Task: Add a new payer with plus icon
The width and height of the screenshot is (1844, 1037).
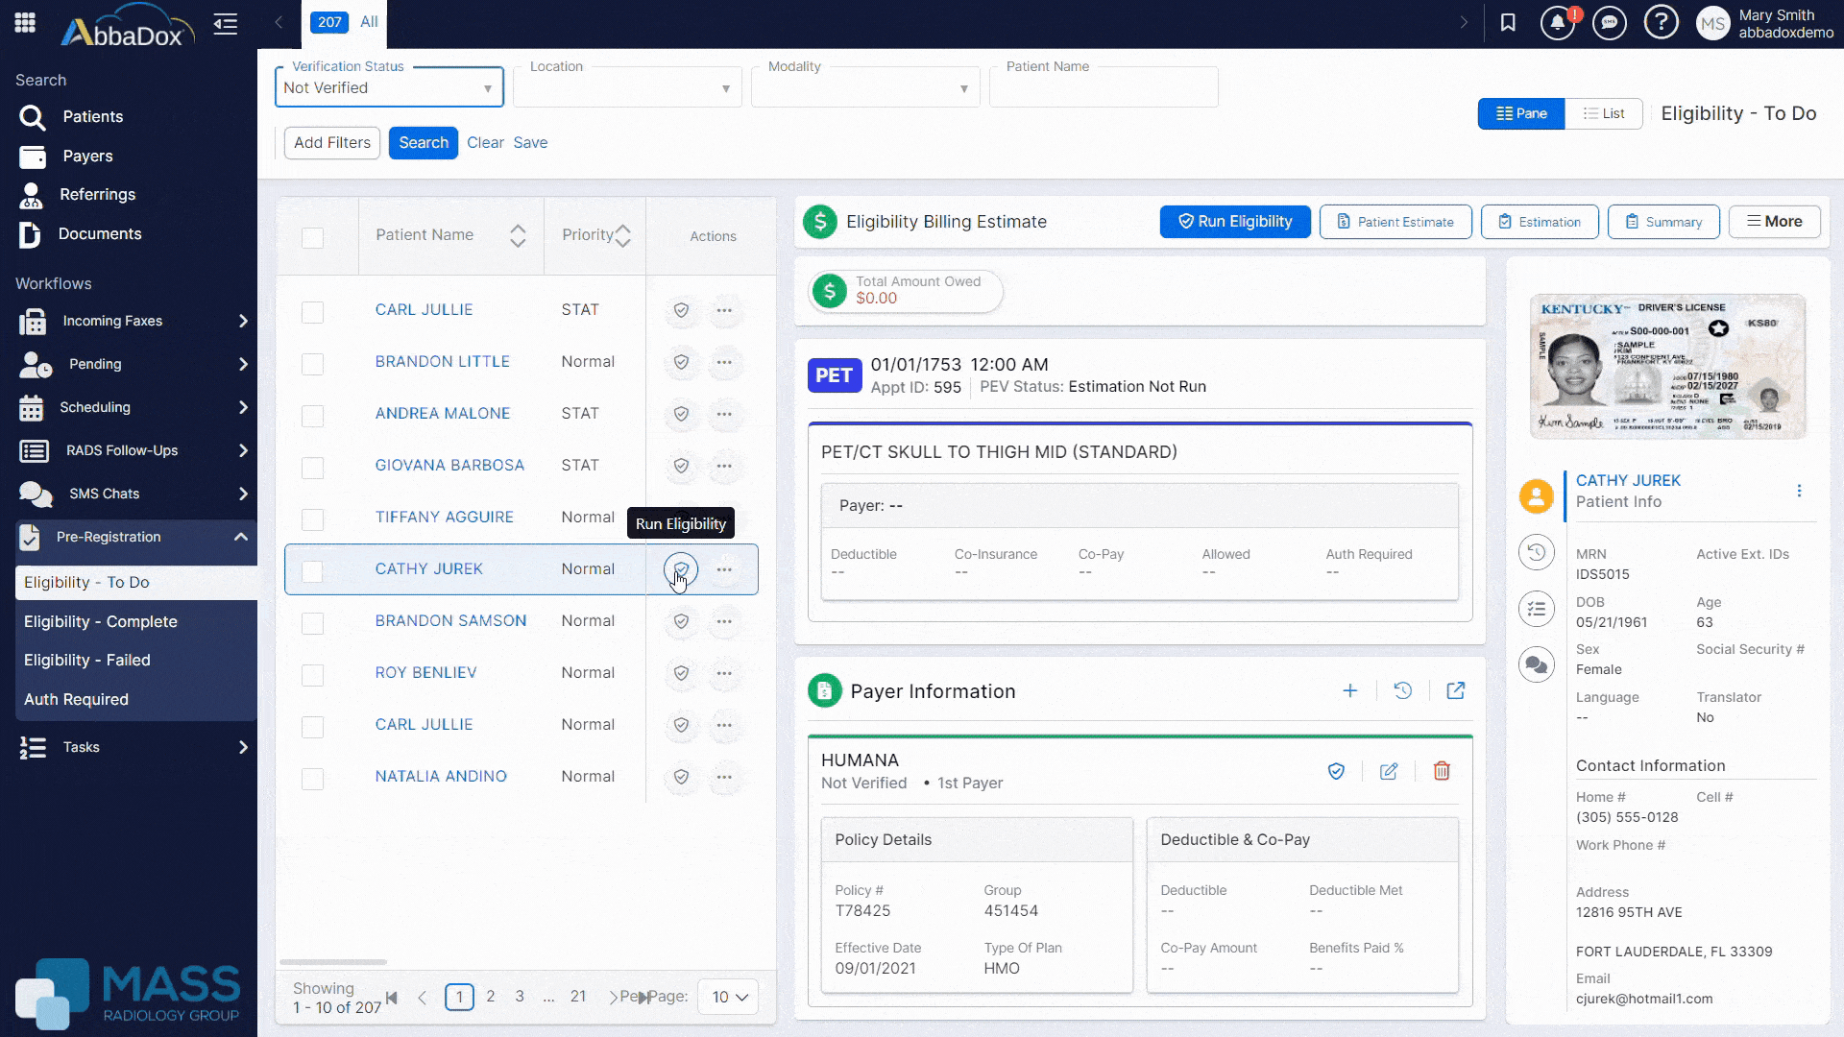Action: (x=1349, y=690)
